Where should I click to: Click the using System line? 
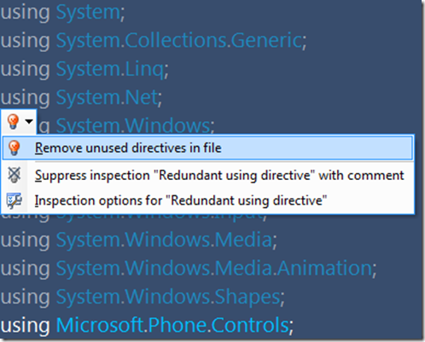point(62,13)
